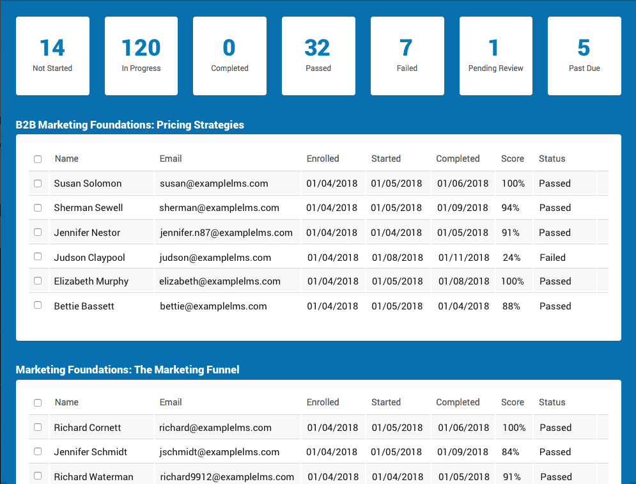The height and width of the screenshot is (484, 636).
Task: Tick the Richard Cornett row checkbox
Action: (x=38, y=427)
